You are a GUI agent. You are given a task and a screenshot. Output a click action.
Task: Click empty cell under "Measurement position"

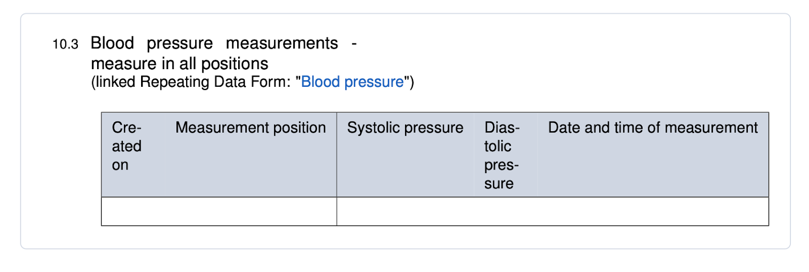[250, 211]
